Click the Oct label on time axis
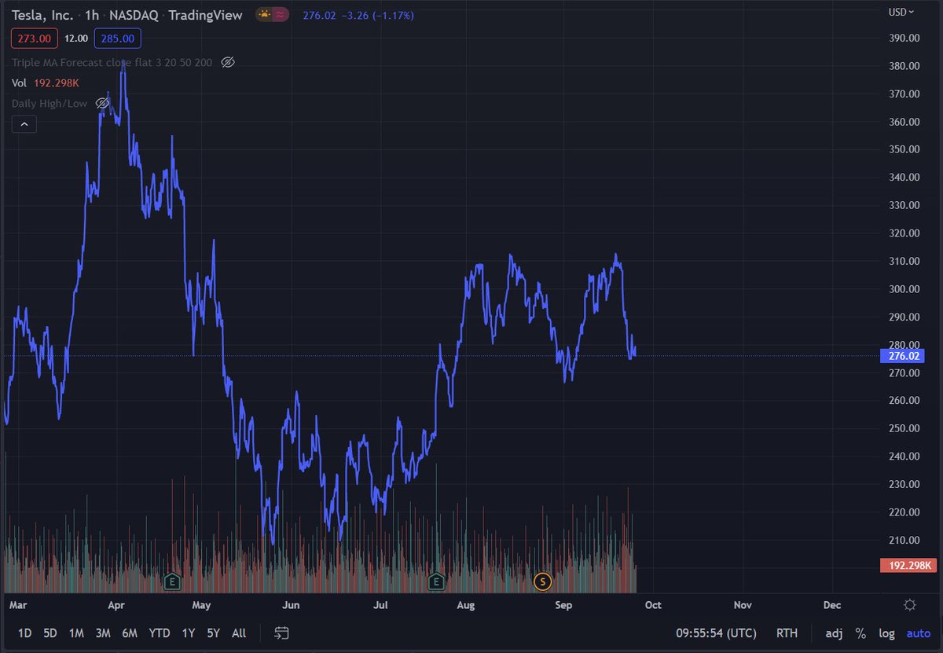The width and height of the screenshot is (943, 653). click(653, 605)
